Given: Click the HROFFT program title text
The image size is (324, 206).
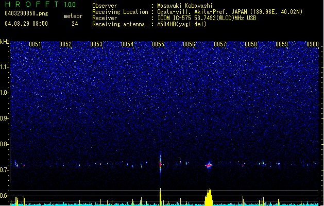Looking at the screenshot, I should (32, 4).
